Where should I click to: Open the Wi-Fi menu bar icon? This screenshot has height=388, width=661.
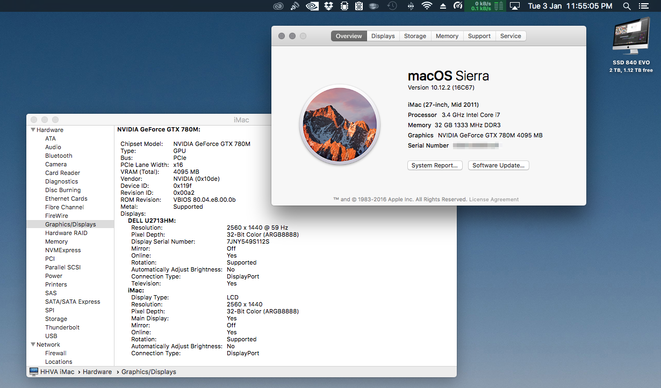[x=427, y=6]
